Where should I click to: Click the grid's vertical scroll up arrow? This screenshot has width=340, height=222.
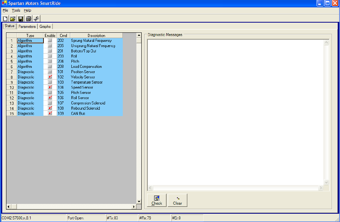[139, 35]
